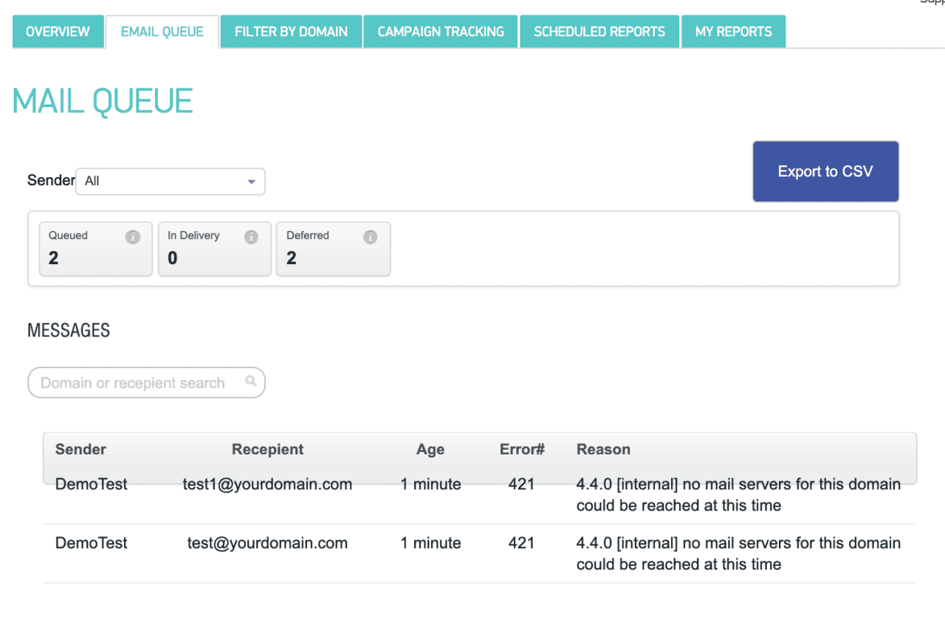Click the age of test1@yourdomain.com message
945x636 pixels.
point(430,485)
